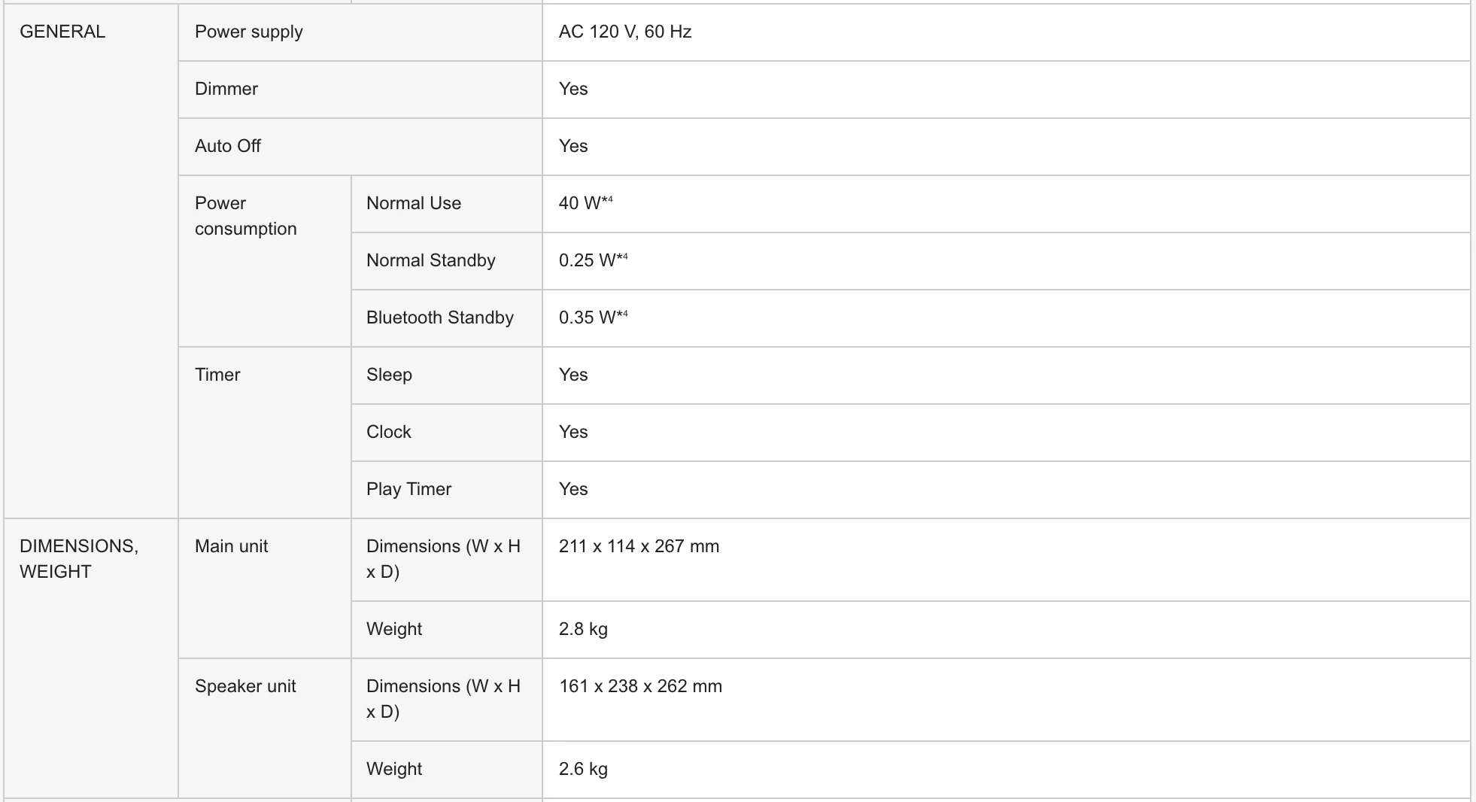Click the AC 120 V, 60 Hz value
Viewport: 1476px width, 802px height.
point(625,32)
